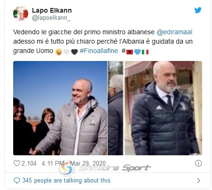Open the 4:11 PM Mar 29, 2020 timestamp
The image size is (212, 190).
(74, 163)
